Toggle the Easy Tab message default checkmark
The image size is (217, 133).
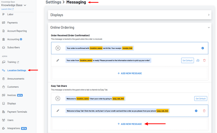coord(196,111)
